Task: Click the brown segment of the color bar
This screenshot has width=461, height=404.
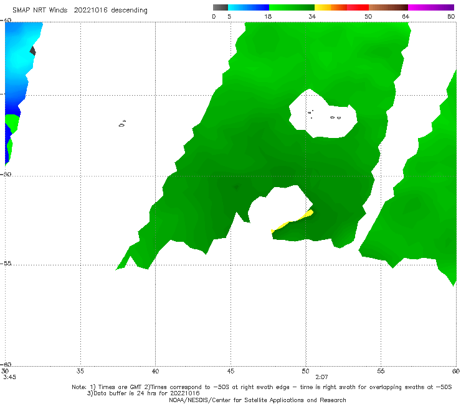Action: point(388,7)
